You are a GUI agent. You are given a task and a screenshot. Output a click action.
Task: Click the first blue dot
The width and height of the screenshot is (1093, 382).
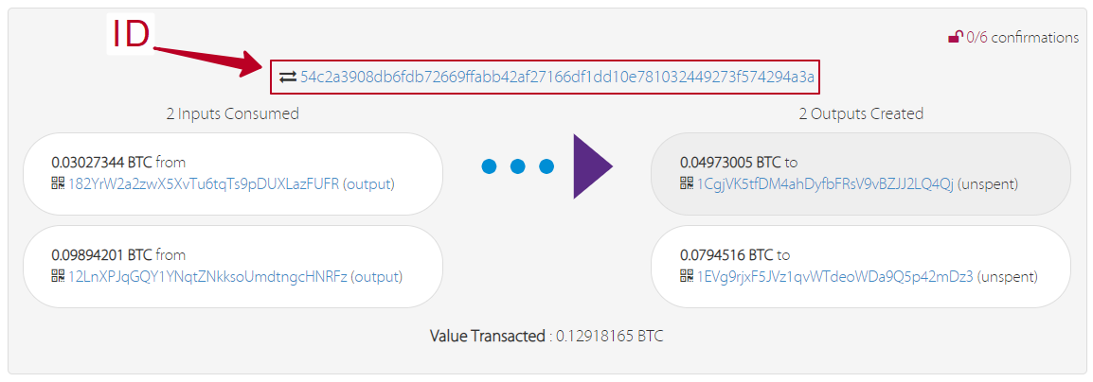(x=489, y=166)
